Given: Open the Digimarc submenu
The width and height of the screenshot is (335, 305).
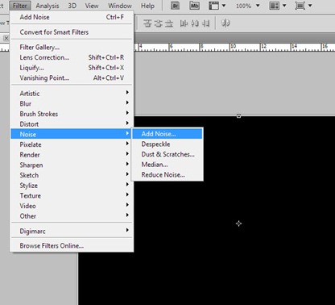Looking at the screenshot, I should tap(72, 231).
